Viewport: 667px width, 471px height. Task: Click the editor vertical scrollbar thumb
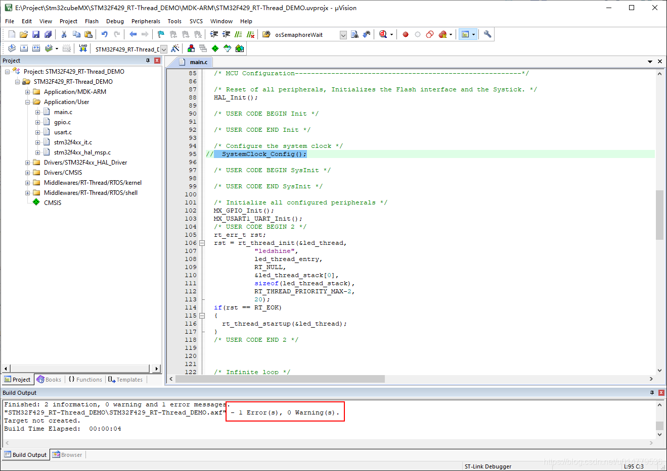(659, 215)
